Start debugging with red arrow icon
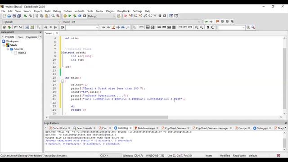This screenshot has height=162, width=288. pos(126,16)
